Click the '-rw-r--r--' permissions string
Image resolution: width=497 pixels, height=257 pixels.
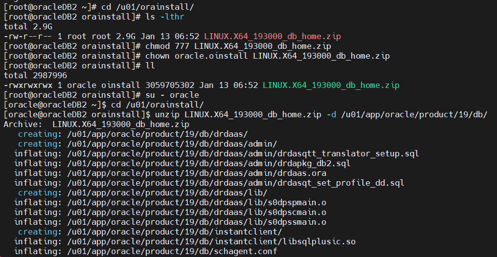coord(28,36)
